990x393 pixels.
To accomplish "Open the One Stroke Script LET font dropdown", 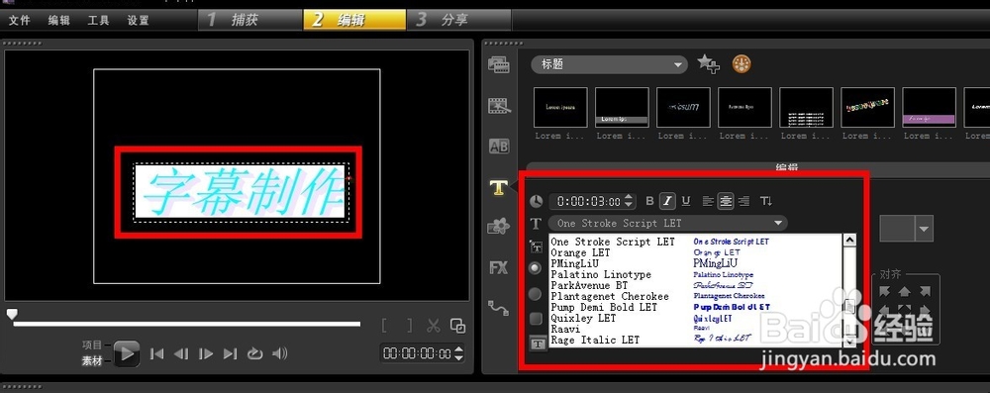I will [668, 223].
